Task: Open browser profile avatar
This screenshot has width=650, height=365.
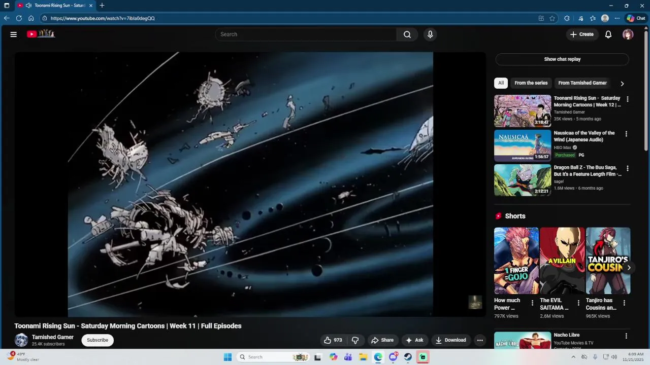Action: pyautogui.click(x=605, y=18)
